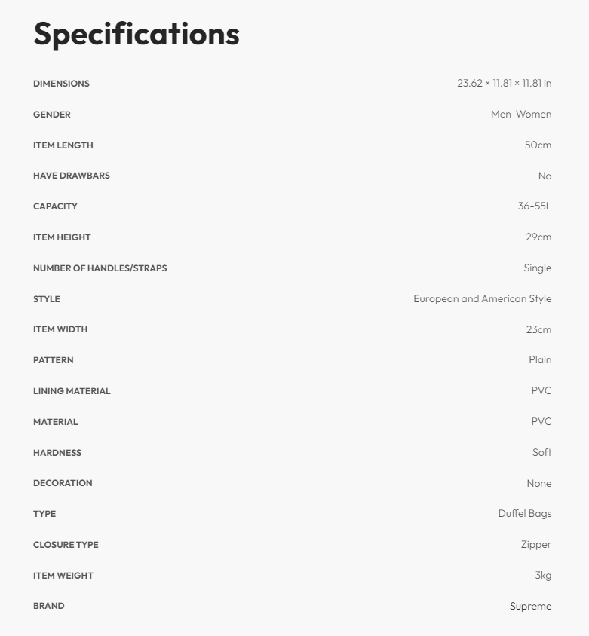Click the Supreme brand value
This screenshot has width=589, height=636.
(530, 606)
